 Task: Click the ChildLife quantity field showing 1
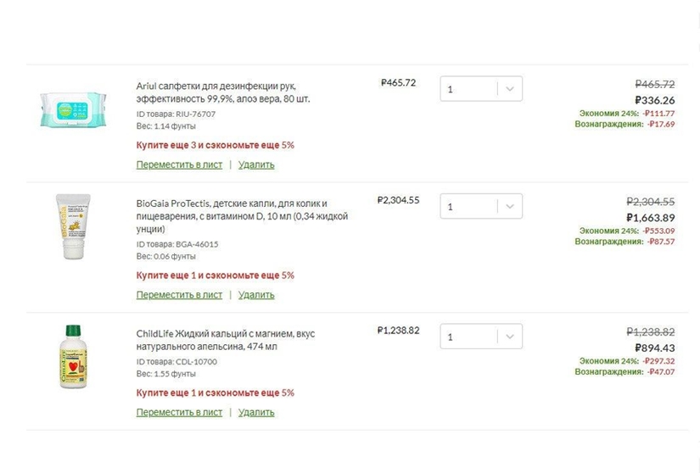(468, 337)
